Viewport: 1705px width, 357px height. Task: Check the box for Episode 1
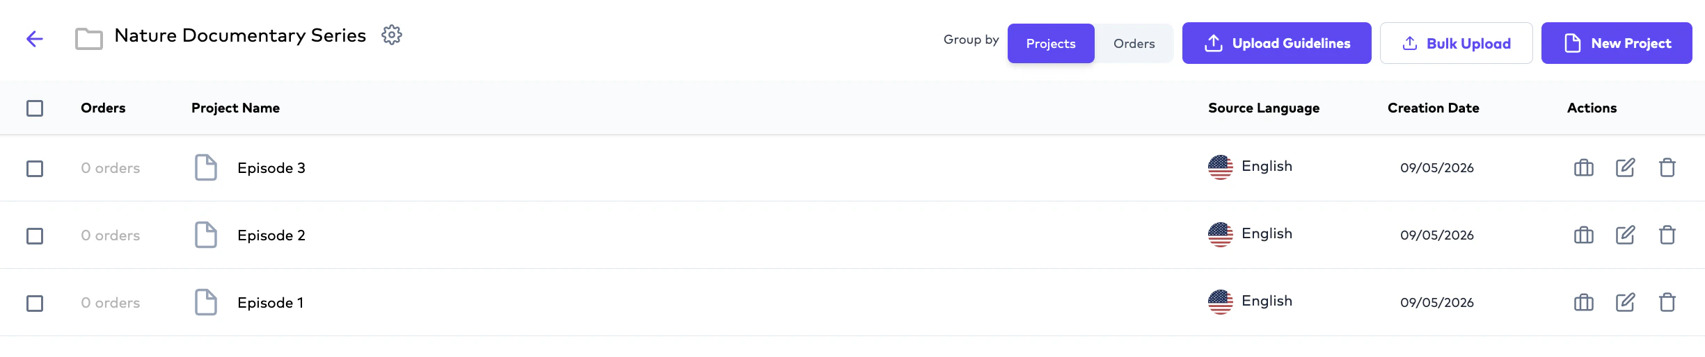coord(35,304)
